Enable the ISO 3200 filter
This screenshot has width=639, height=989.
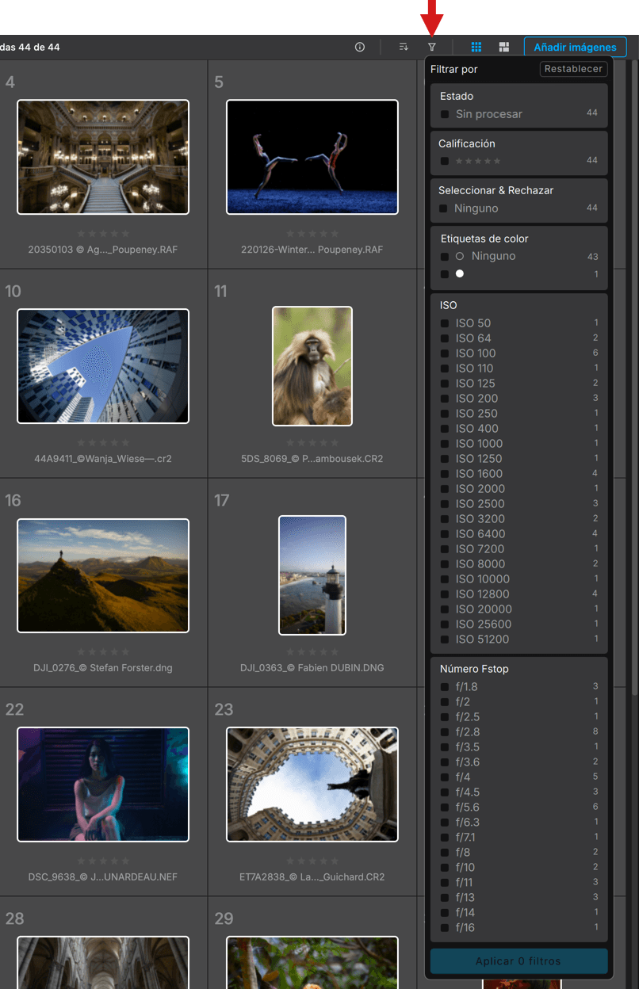pos(445,519)
